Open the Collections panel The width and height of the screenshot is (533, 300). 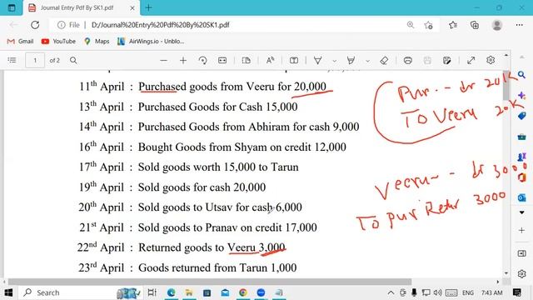(x=475, y=25)
